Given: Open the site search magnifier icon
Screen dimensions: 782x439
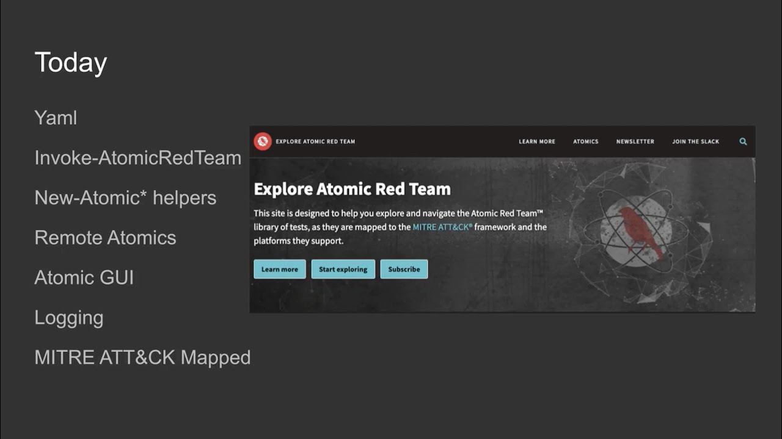Looking at the screenshot, I should (743, 141).
